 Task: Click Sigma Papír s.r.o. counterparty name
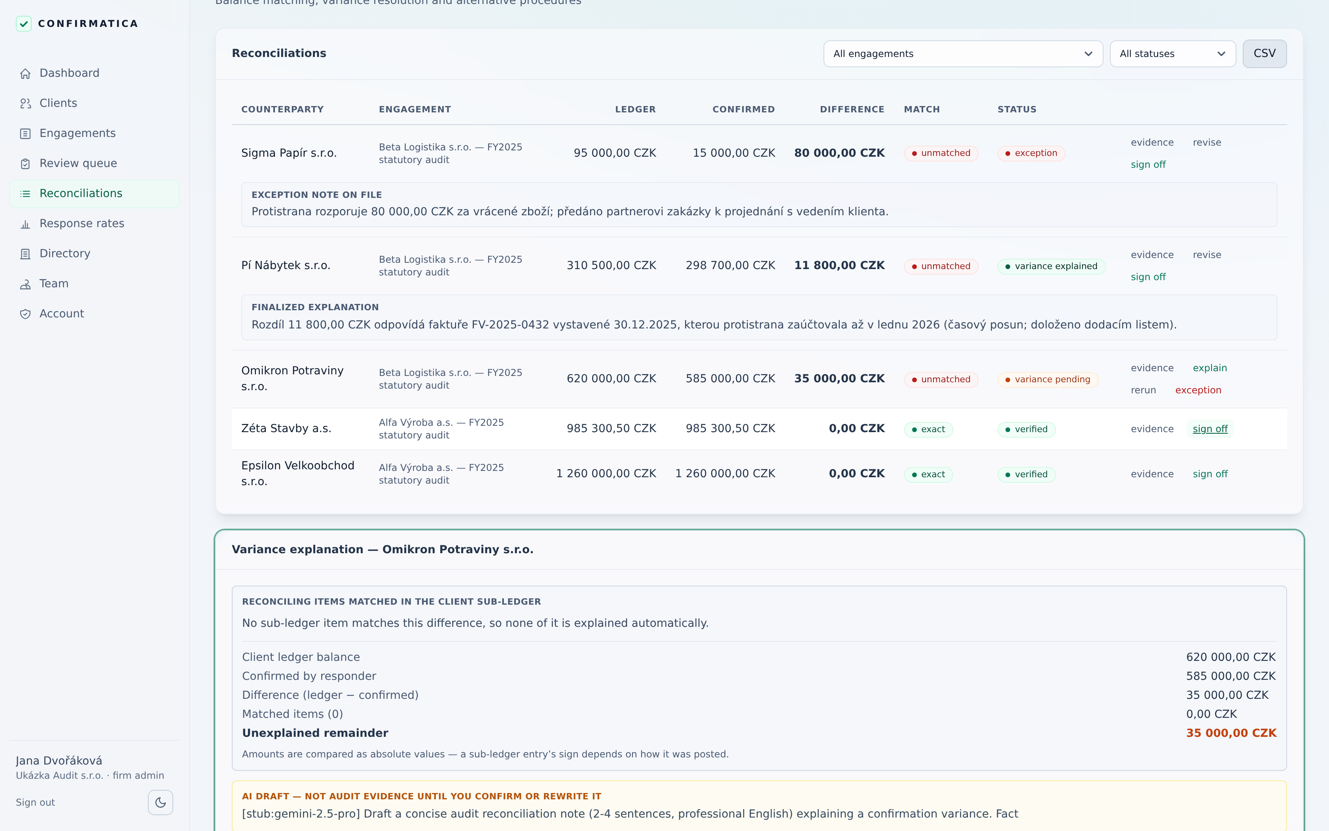pyautogui.click(x=289, y=154)
